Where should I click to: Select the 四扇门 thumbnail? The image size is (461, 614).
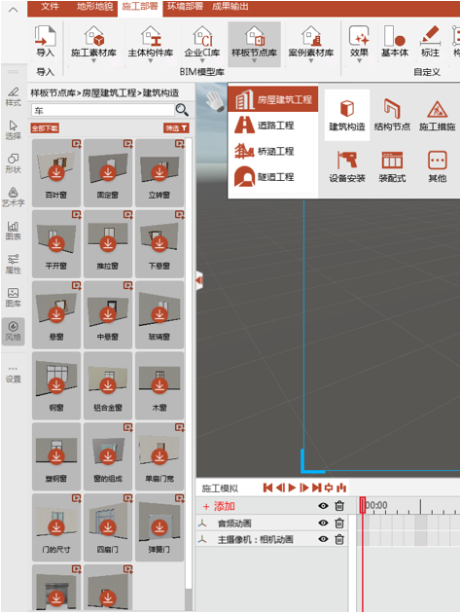coord(108,527)
